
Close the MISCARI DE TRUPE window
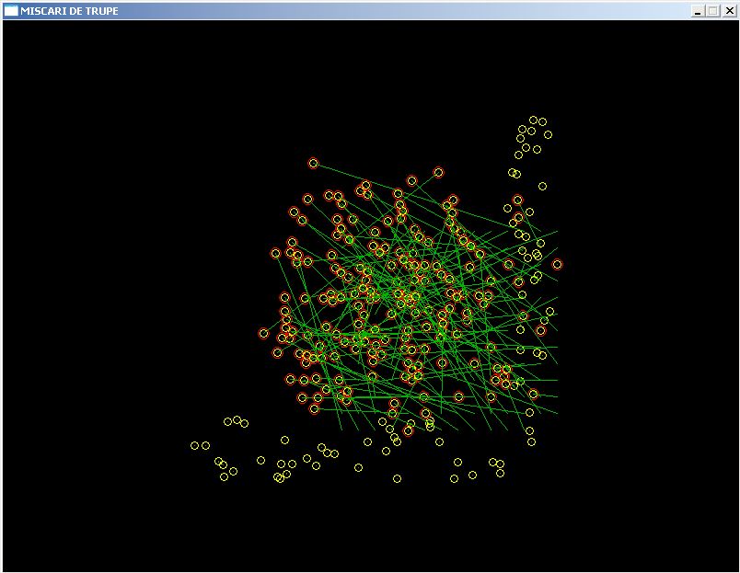tap(730, 11)
